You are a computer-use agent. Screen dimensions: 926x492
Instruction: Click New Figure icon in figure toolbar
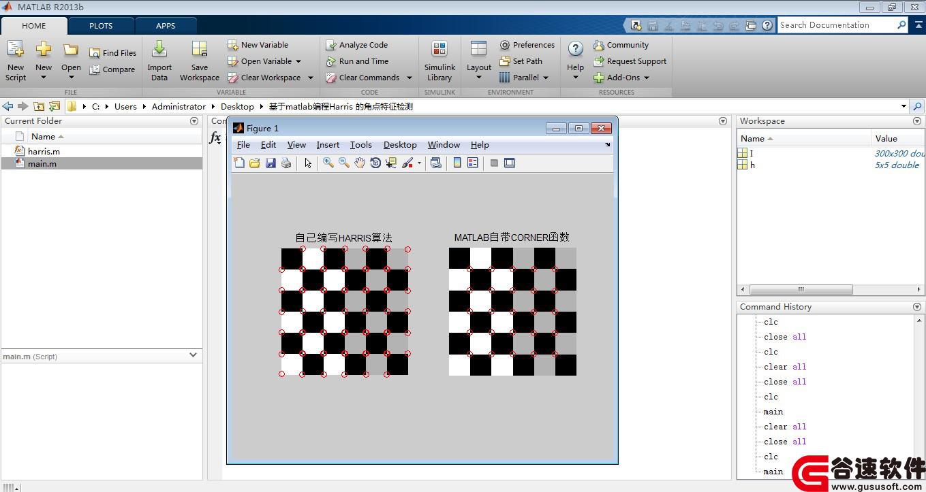(239, 163)
